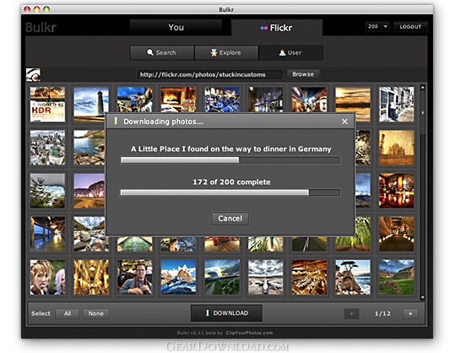Click the Browse button
Screen dimensions: 455x353
point(303,74)
